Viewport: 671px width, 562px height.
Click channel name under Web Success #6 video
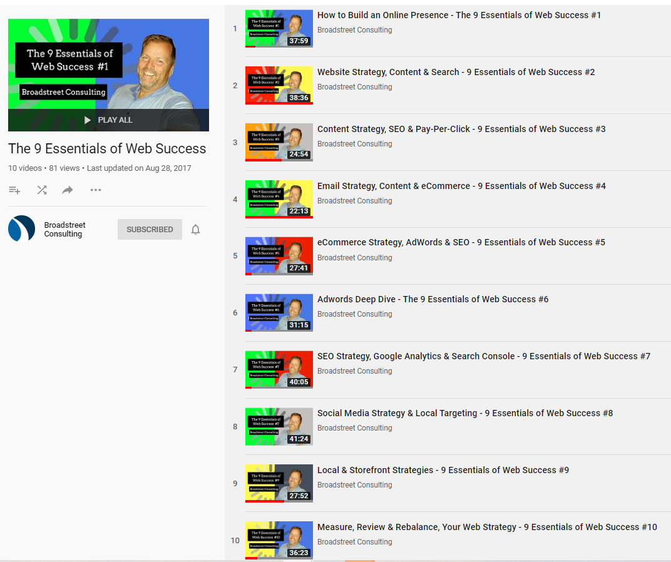coord(354,314)
